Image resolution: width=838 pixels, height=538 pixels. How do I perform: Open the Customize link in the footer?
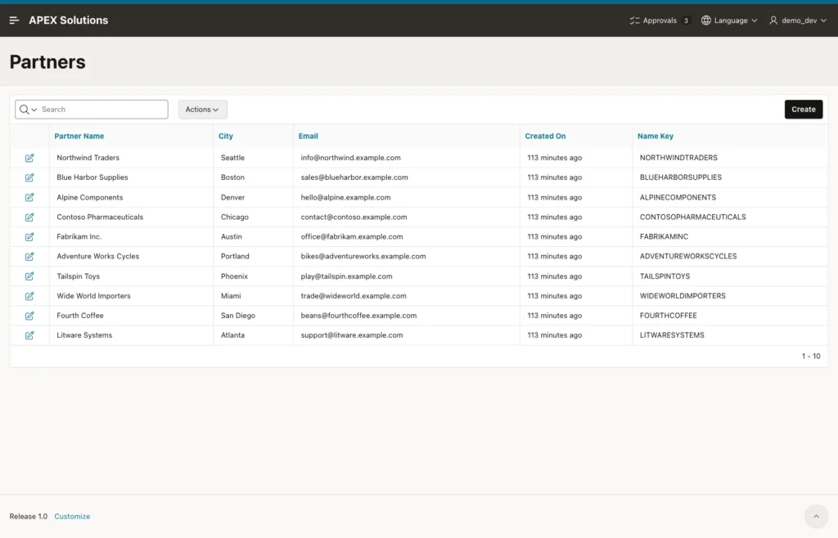72,516
